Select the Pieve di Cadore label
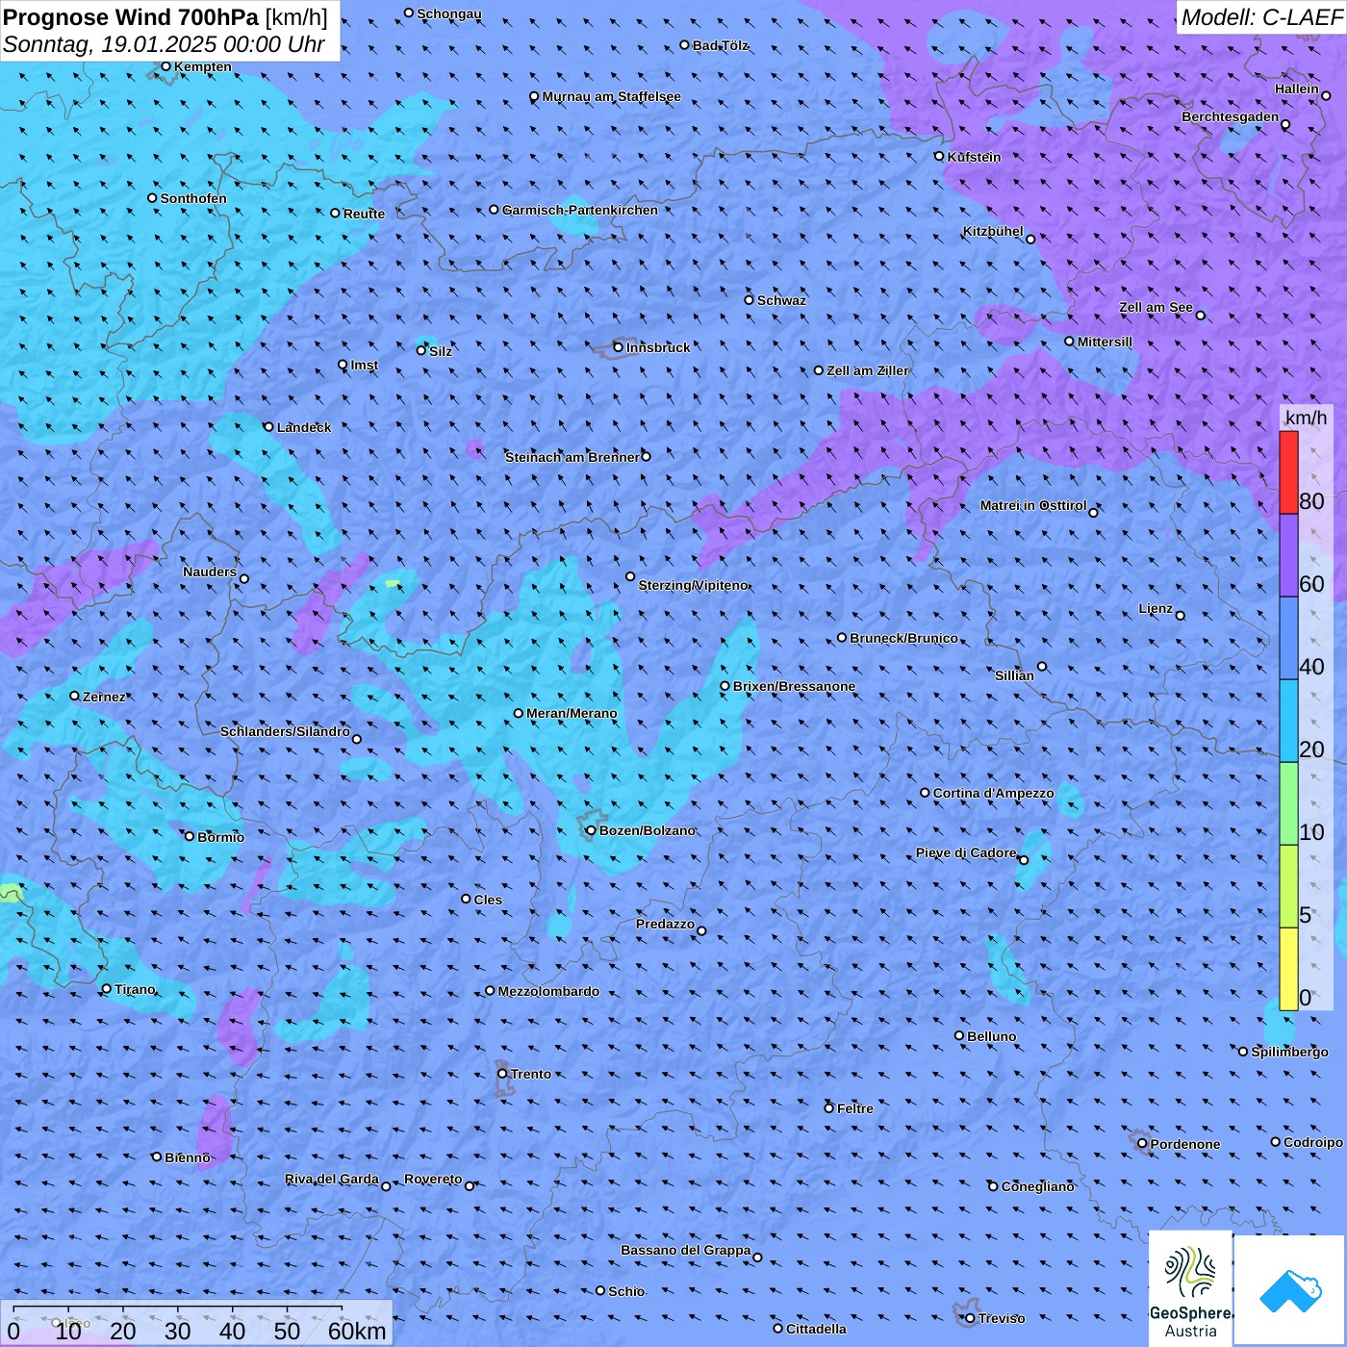1347x1347 pixels. click(x=966, y=852)
